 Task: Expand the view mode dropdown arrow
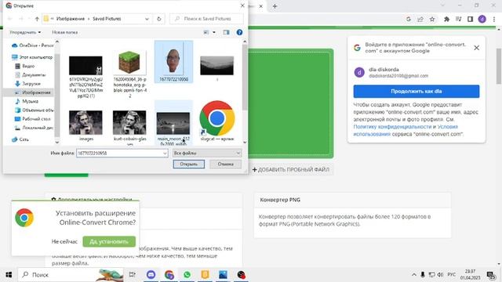click(x=214, y=32)
